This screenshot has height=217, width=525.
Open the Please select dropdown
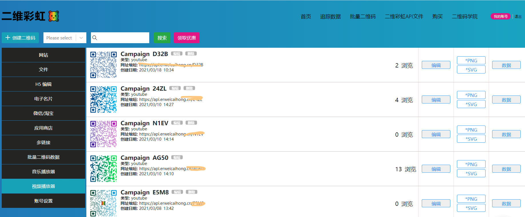coord(65,38)
